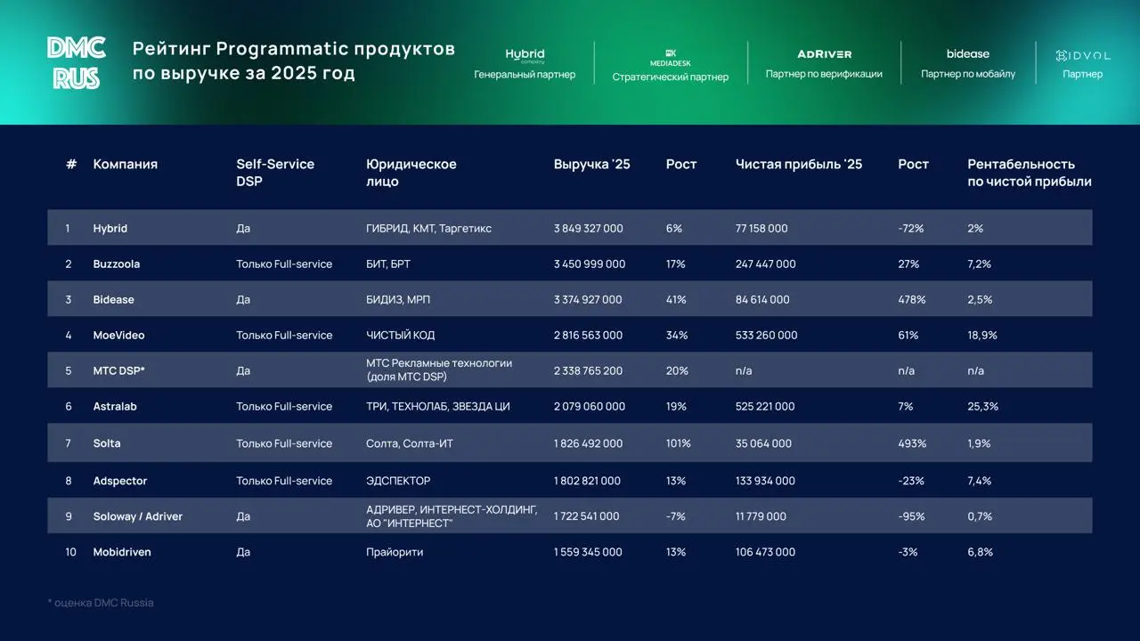Click revenue value '1 802 821 000'

coord(587,481)
